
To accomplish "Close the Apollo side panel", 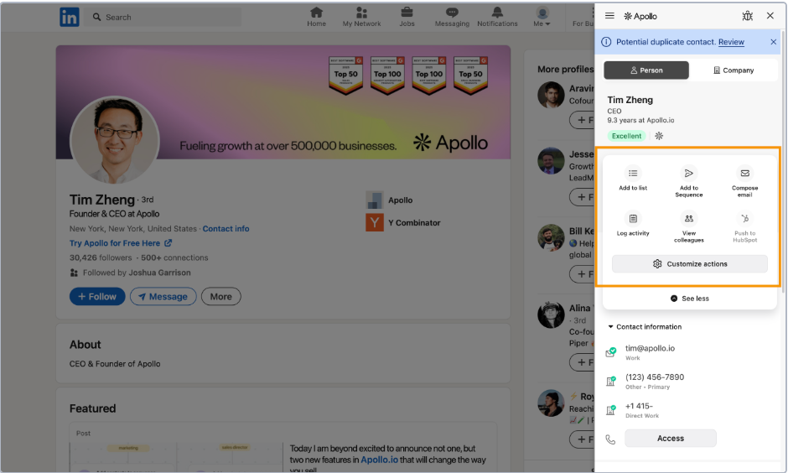I will pos(770,16).
